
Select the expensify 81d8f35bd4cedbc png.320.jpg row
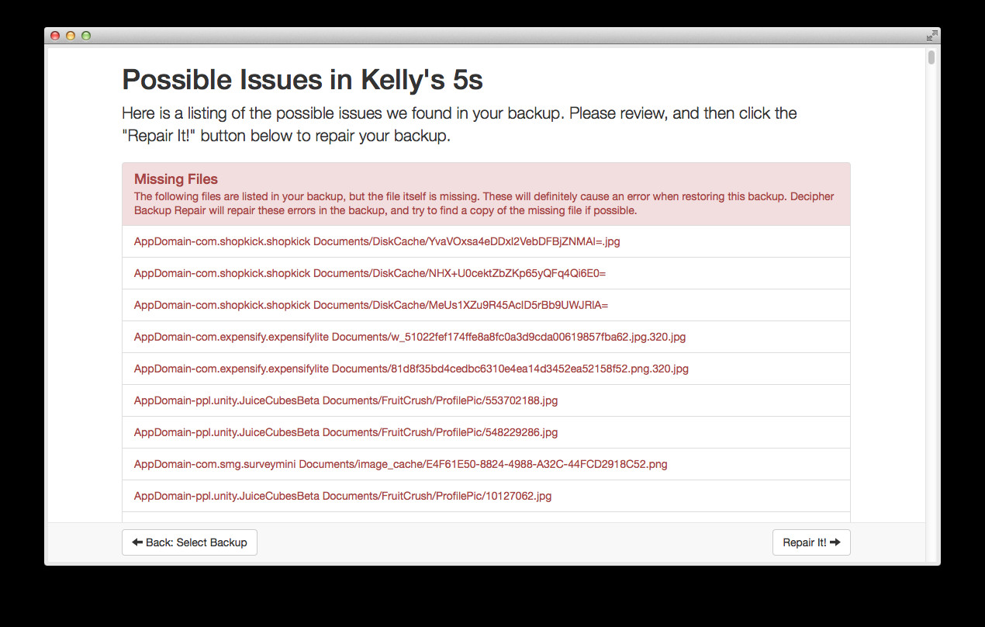[x=486, y=369]
